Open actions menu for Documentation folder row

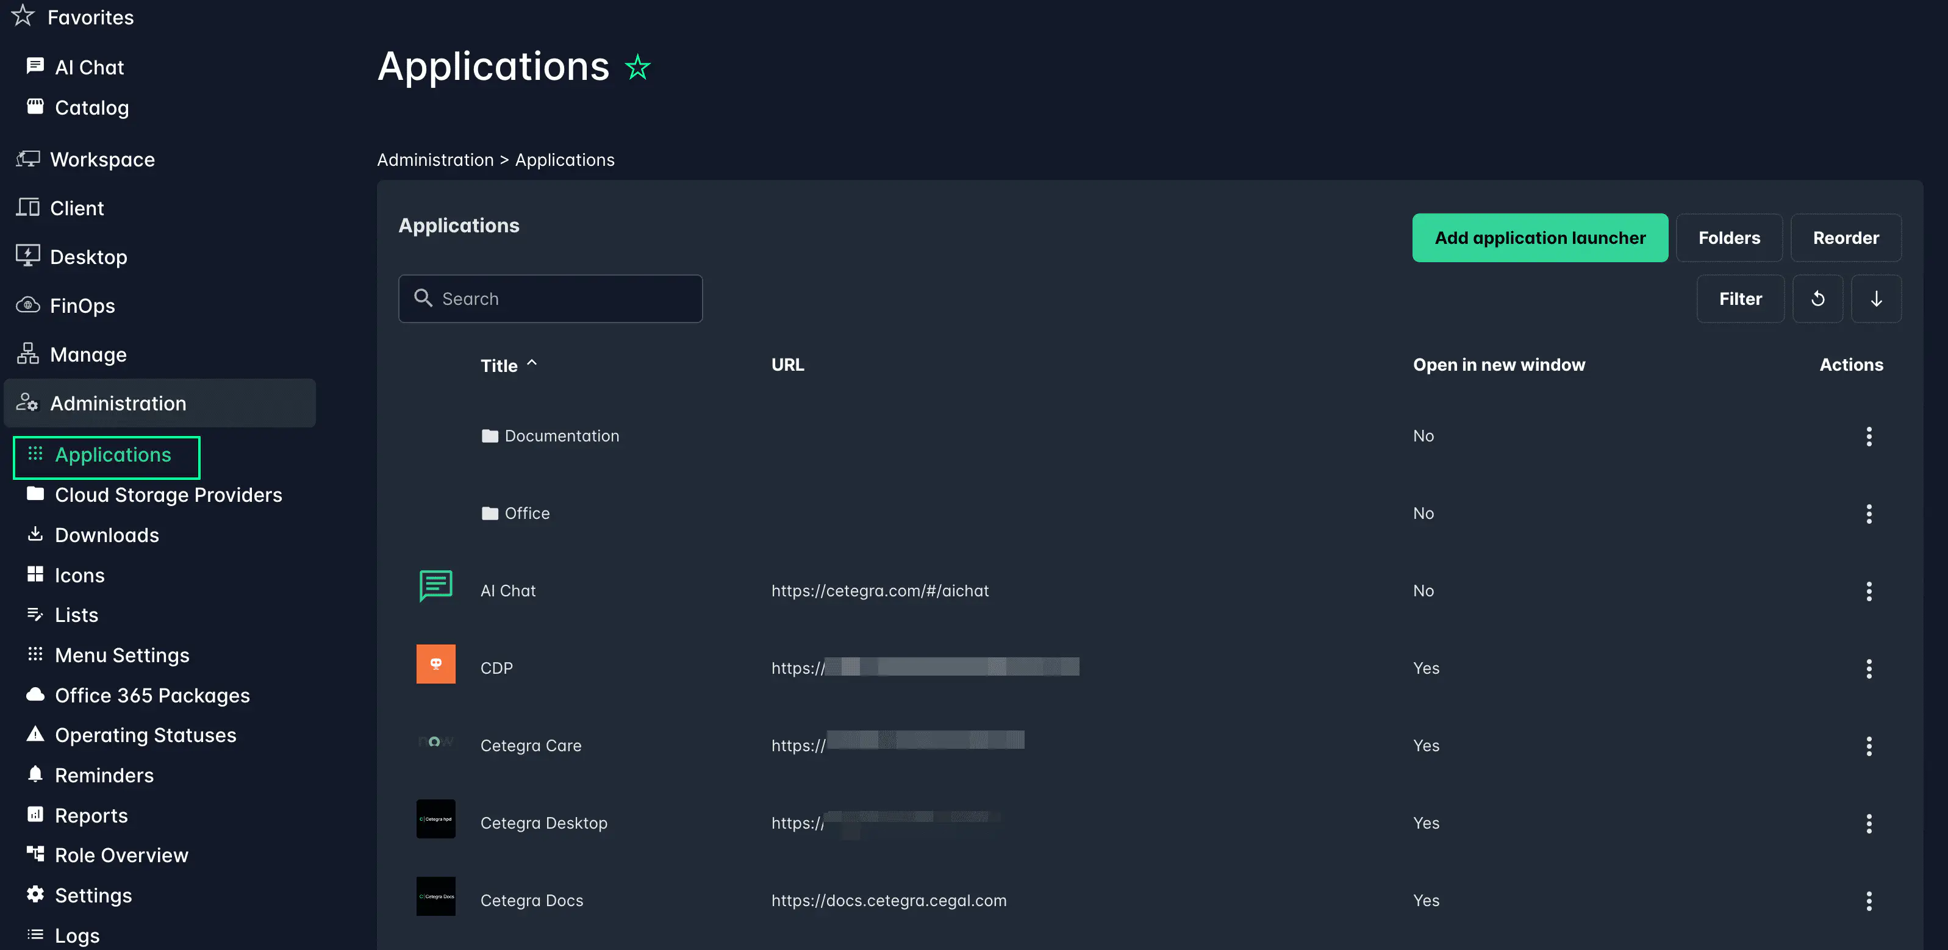tap(1868, 436)
